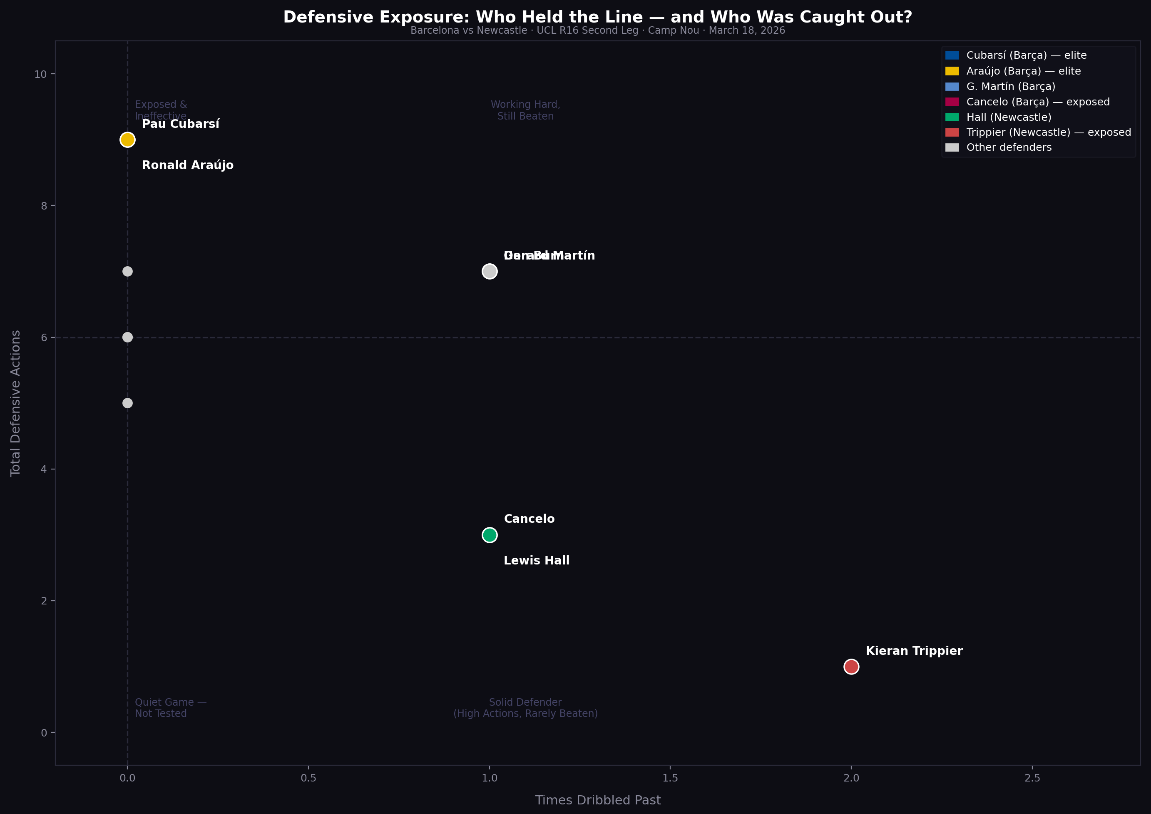1151x814 pixels.
Task: Click the small grey dot at five actions
Action: (127, 403)
